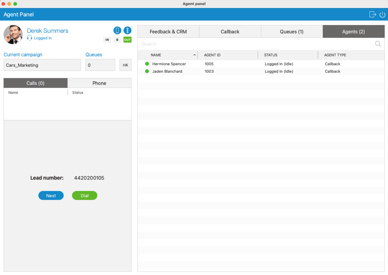Toggle the OUT call mode
Image resolution: width=388 pixels, height=275 pixels.
coord(127,40)
